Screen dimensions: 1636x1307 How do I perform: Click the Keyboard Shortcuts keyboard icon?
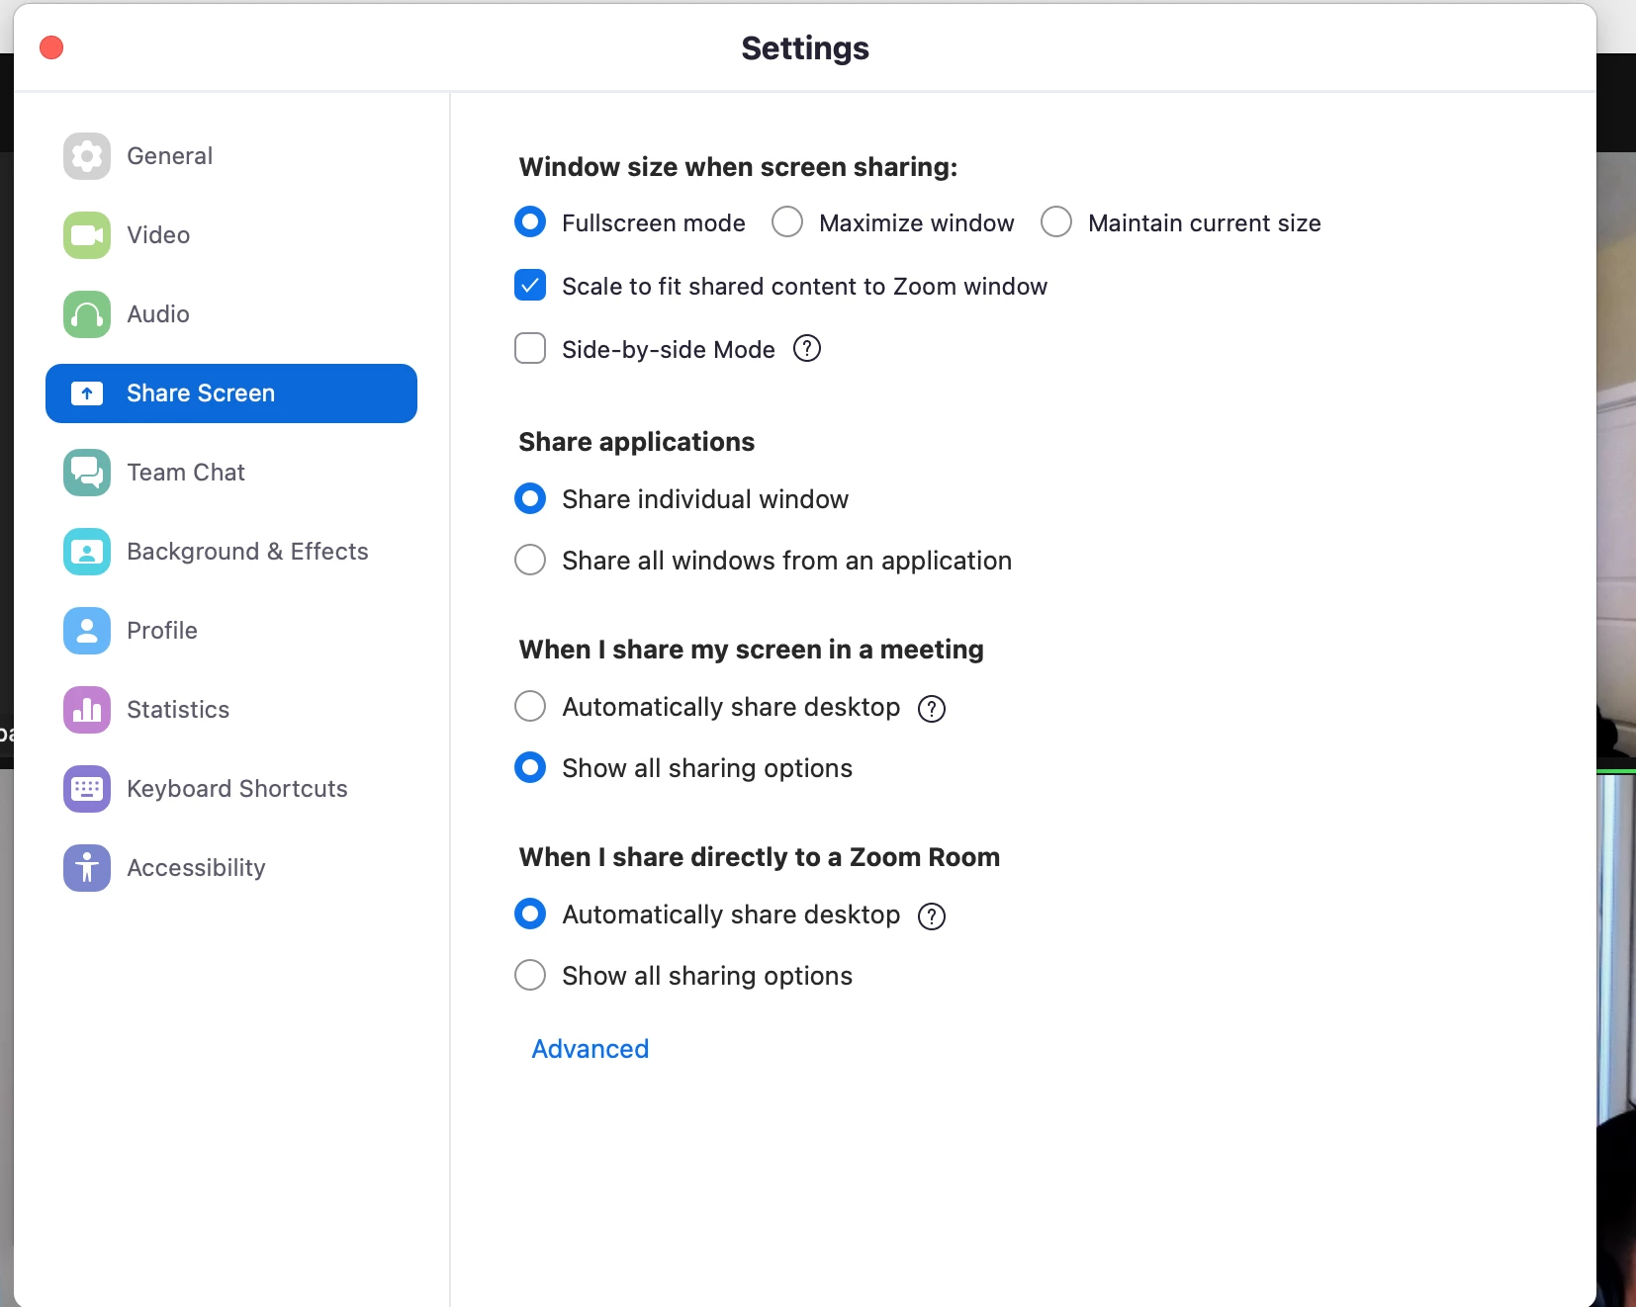pos(87,789)
